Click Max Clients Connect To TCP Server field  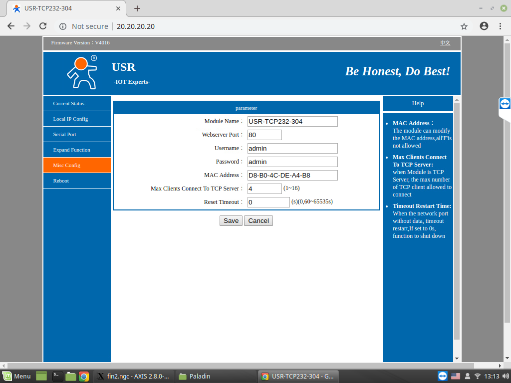(x=264, y=189)
